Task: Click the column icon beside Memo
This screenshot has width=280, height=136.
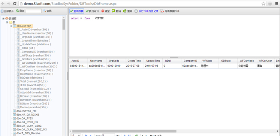Action: pyautogui.click(x=18, y=107)
